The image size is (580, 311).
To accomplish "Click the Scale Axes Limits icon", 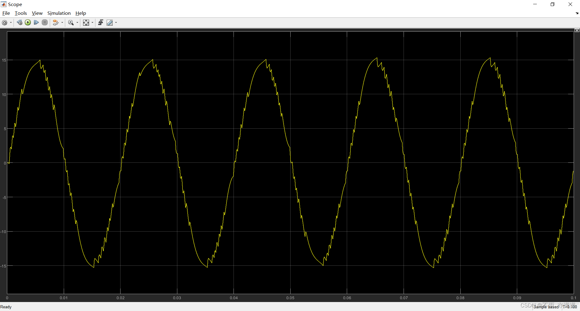I will 86,23.
